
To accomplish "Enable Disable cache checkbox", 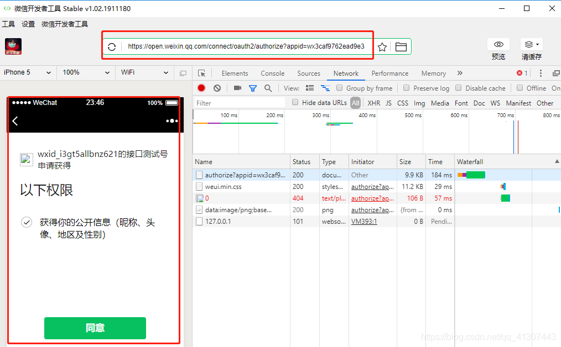I will [458, 87].
